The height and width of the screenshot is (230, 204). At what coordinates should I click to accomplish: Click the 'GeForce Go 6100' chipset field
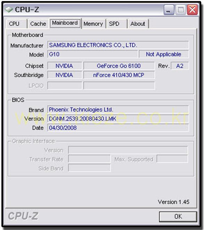[119, 66]
